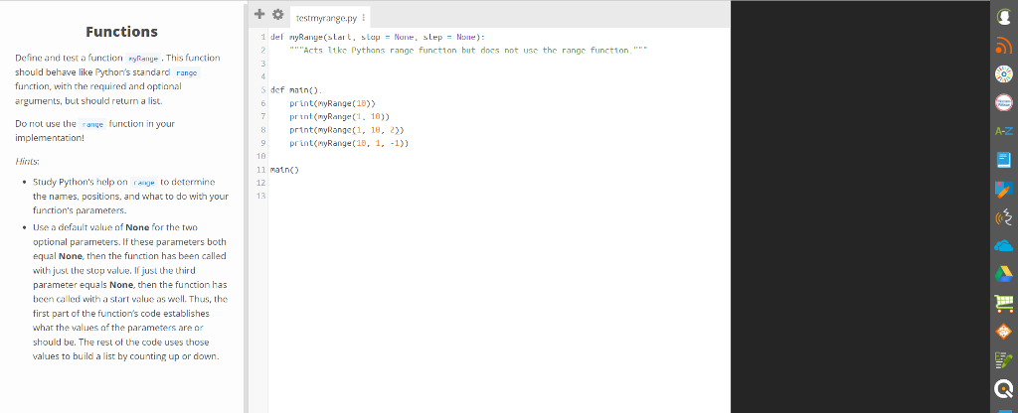The image size is (1018, 413).
Task: Click line 1 def myRange code line
Action: tap(378, 37)
